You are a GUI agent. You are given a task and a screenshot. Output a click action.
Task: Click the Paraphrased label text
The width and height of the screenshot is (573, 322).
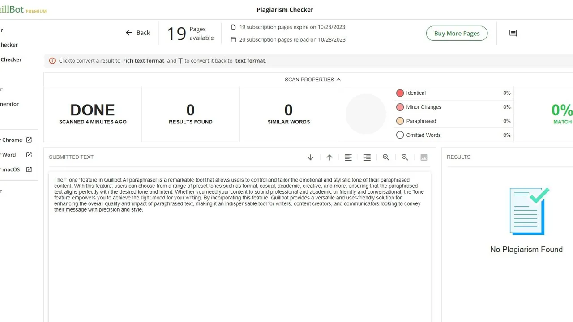click(421, 121)
